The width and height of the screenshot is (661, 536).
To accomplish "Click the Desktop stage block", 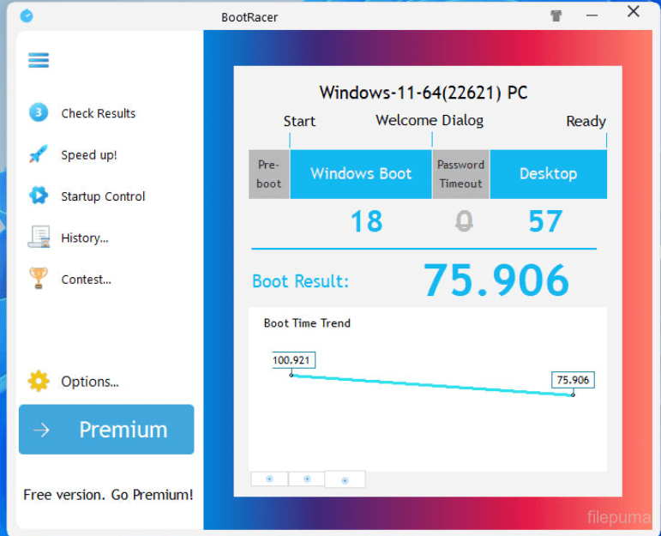I will click(x=549, y=174).
